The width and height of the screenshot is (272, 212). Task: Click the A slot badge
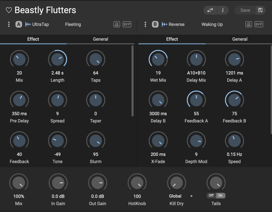(18, 24)
